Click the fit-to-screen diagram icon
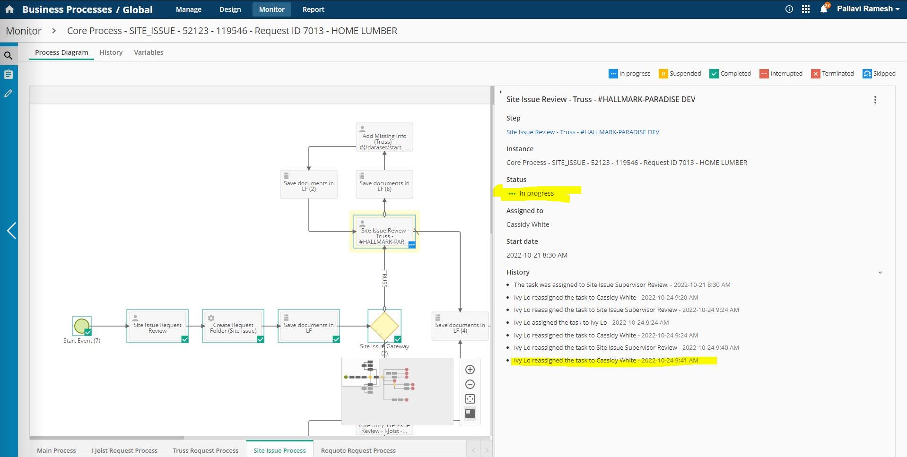 (x=470, y=399)
